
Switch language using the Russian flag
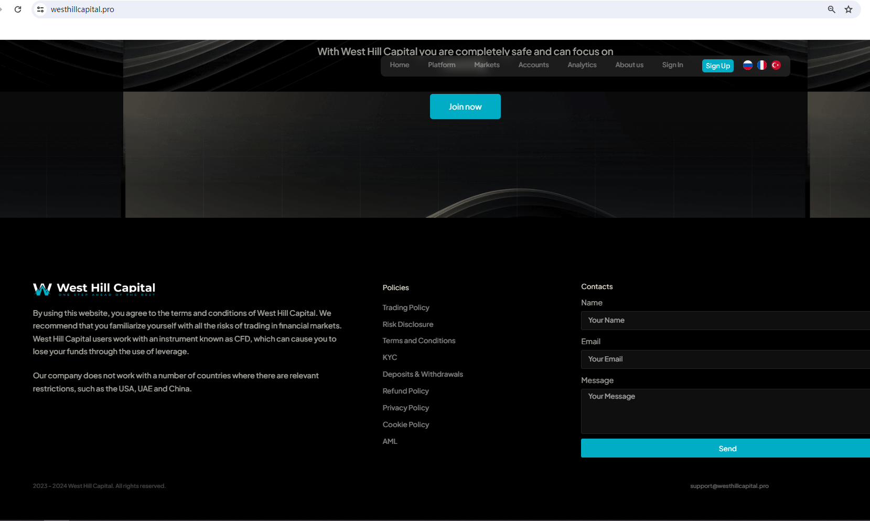[x=748, y=65]
